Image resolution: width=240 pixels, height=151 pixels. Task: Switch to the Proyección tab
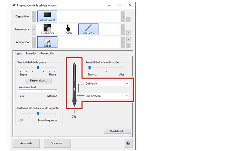pyautogui.click(x=47, y=53)
